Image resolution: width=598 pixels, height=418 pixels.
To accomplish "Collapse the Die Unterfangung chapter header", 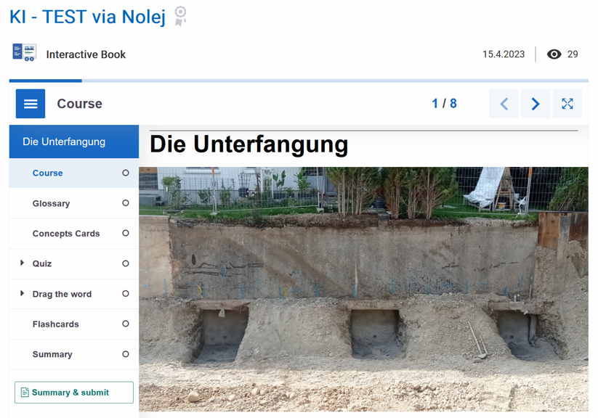I will pyautogui.click(x=74, y=142).
